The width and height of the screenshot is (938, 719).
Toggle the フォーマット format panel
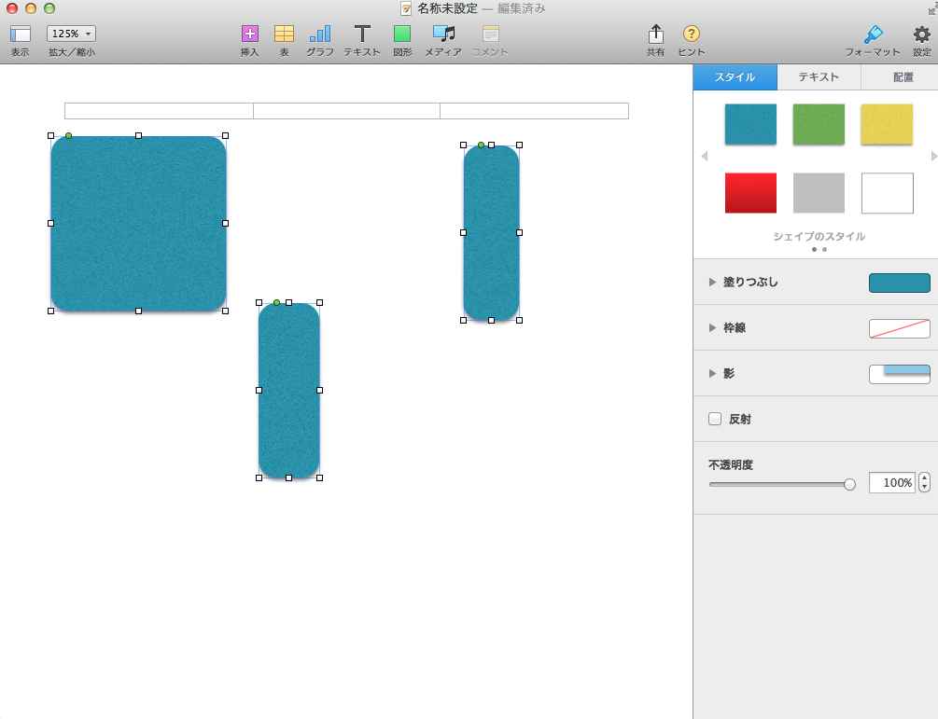(x=874, y=34)
